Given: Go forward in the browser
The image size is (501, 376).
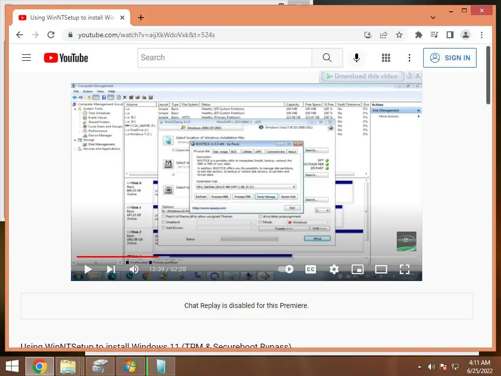Looking at the screenshot, I should point(35,35).
